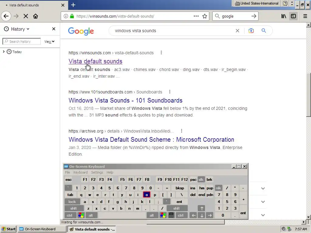Image resolution: width=311 pixels, height=233 pixels.
Task: Expand the third related question chevron
Action: [263, 215]
